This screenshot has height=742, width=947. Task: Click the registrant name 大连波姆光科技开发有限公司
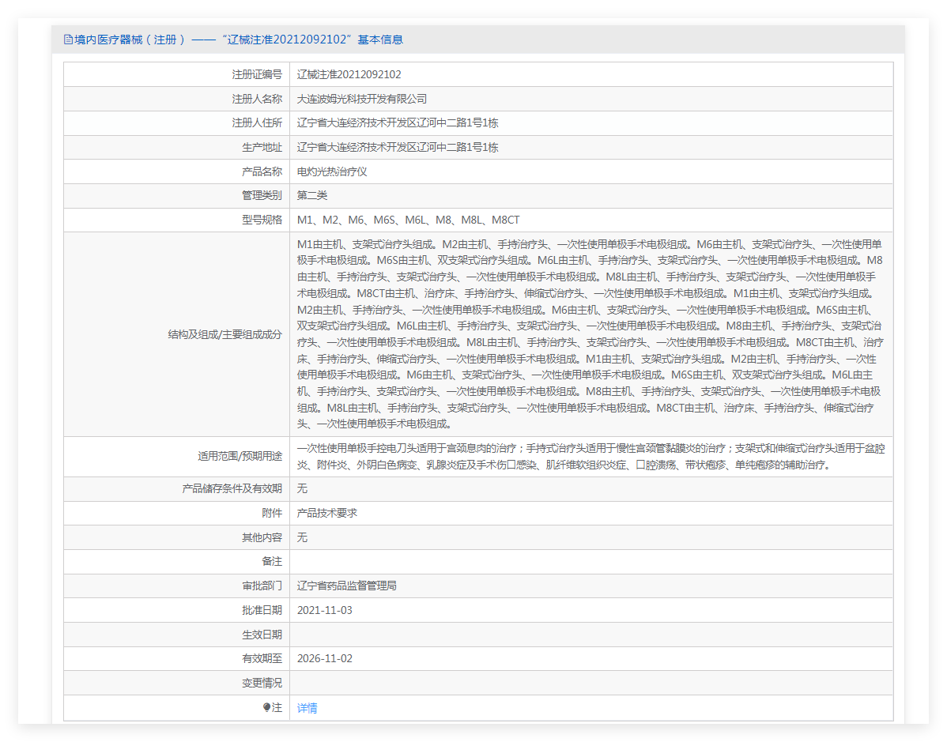[x=362, y=99]
